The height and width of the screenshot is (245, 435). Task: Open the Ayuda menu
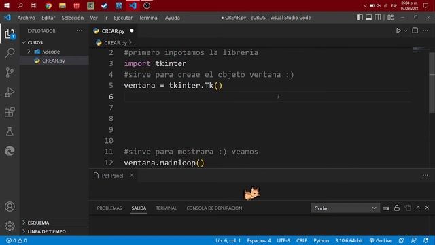click(x=172, y=18)
